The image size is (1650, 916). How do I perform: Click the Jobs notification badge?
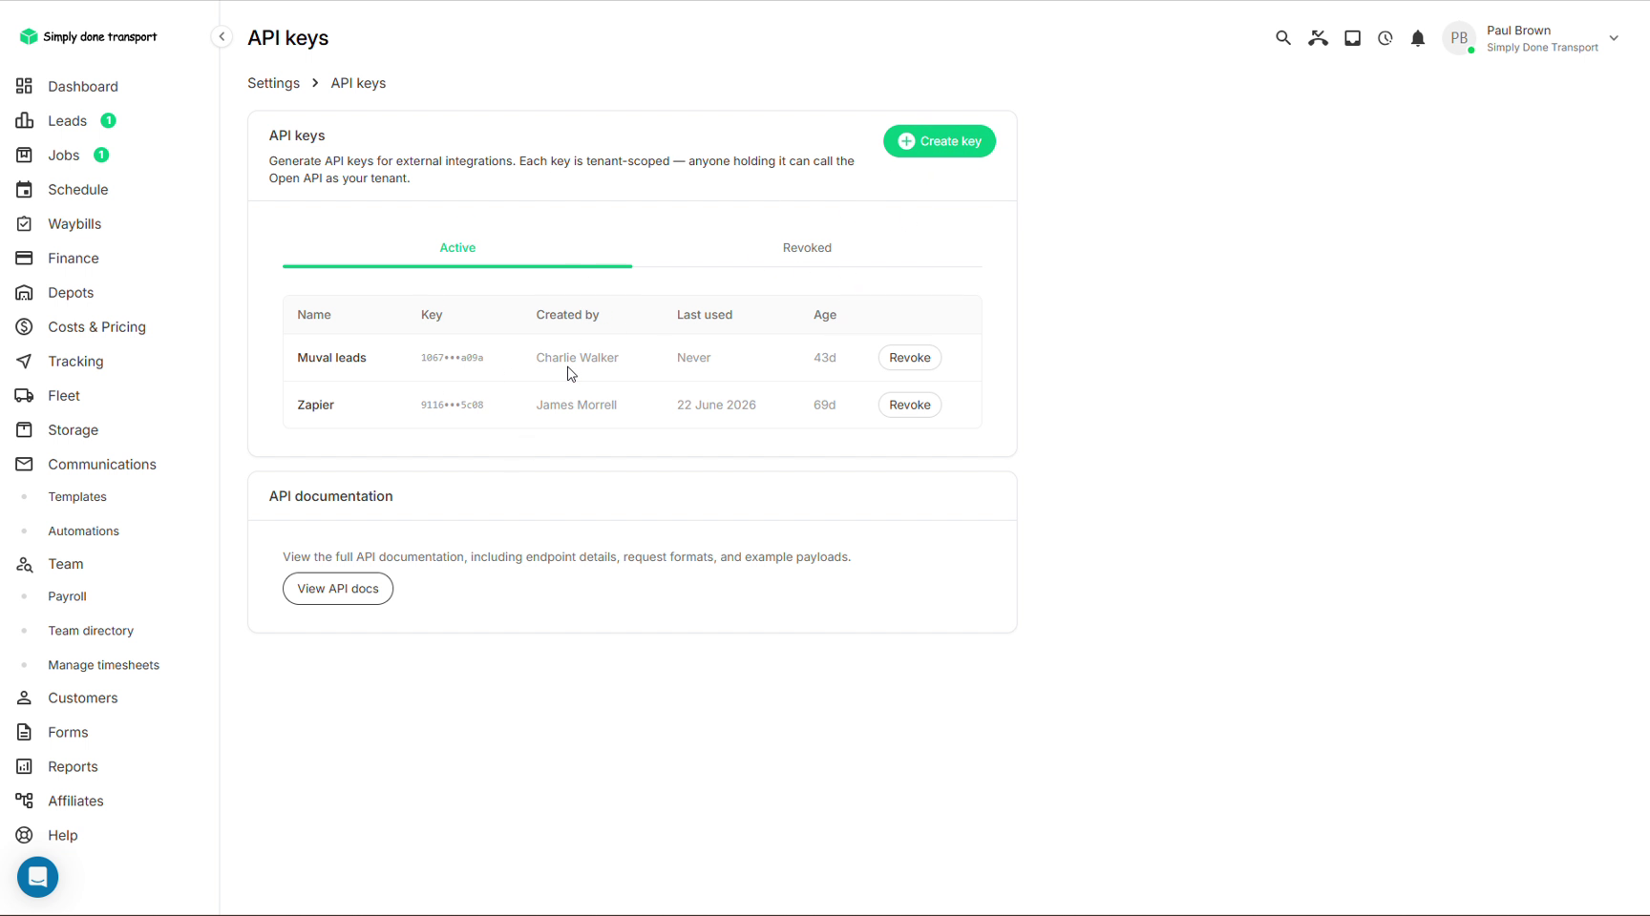101,155
